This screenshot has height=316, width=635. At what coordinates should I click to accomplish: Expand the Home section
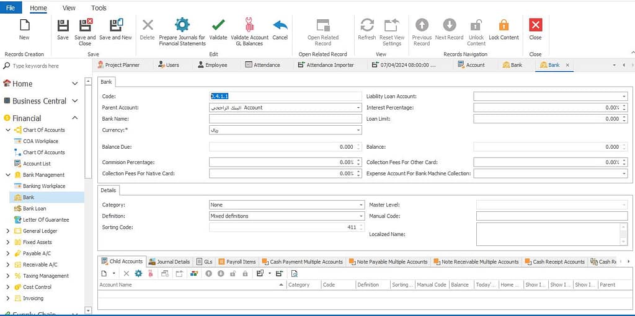click(x=75, y=84)
